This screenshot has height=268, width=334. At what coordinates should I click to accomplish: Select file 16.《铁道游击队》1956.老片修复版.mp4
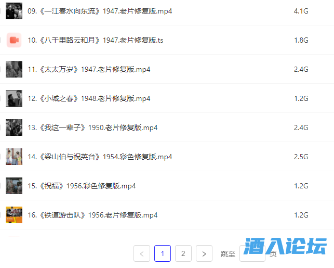click(x=92, y=215)
